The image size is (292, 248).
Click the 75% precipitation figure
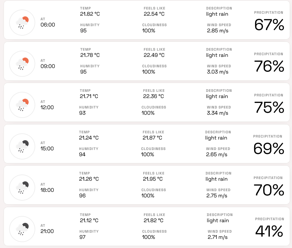tap(269, 107)
